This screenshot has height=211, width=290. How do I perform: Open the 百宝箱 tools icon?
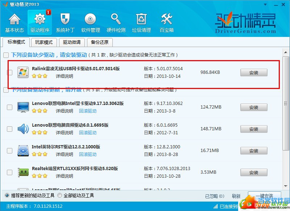click(x=166, y=19)
